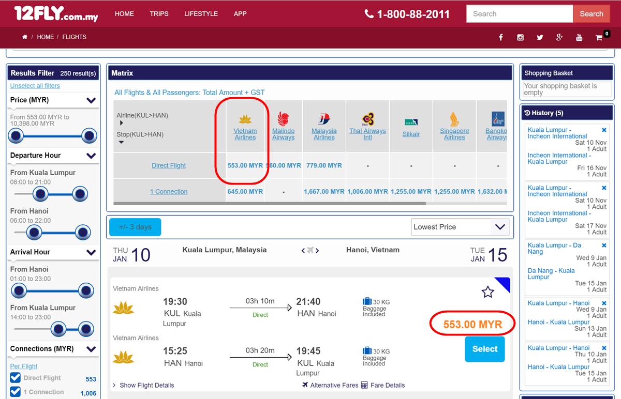Collapse the Arrival Hour filter section

click(x=91, y=252)
